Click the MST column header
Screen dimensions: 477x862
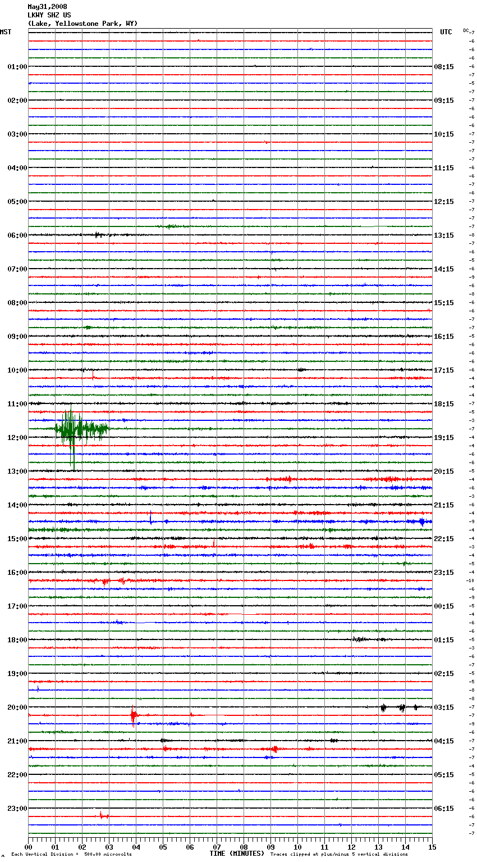[6, 32]
